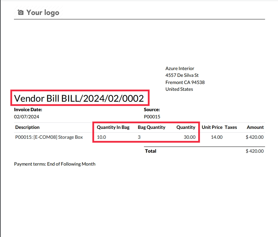Select the source value P00015
Image resolution: width=278 pixels, height=237 pixels.
pyautogui.click(x=152, y=117)
